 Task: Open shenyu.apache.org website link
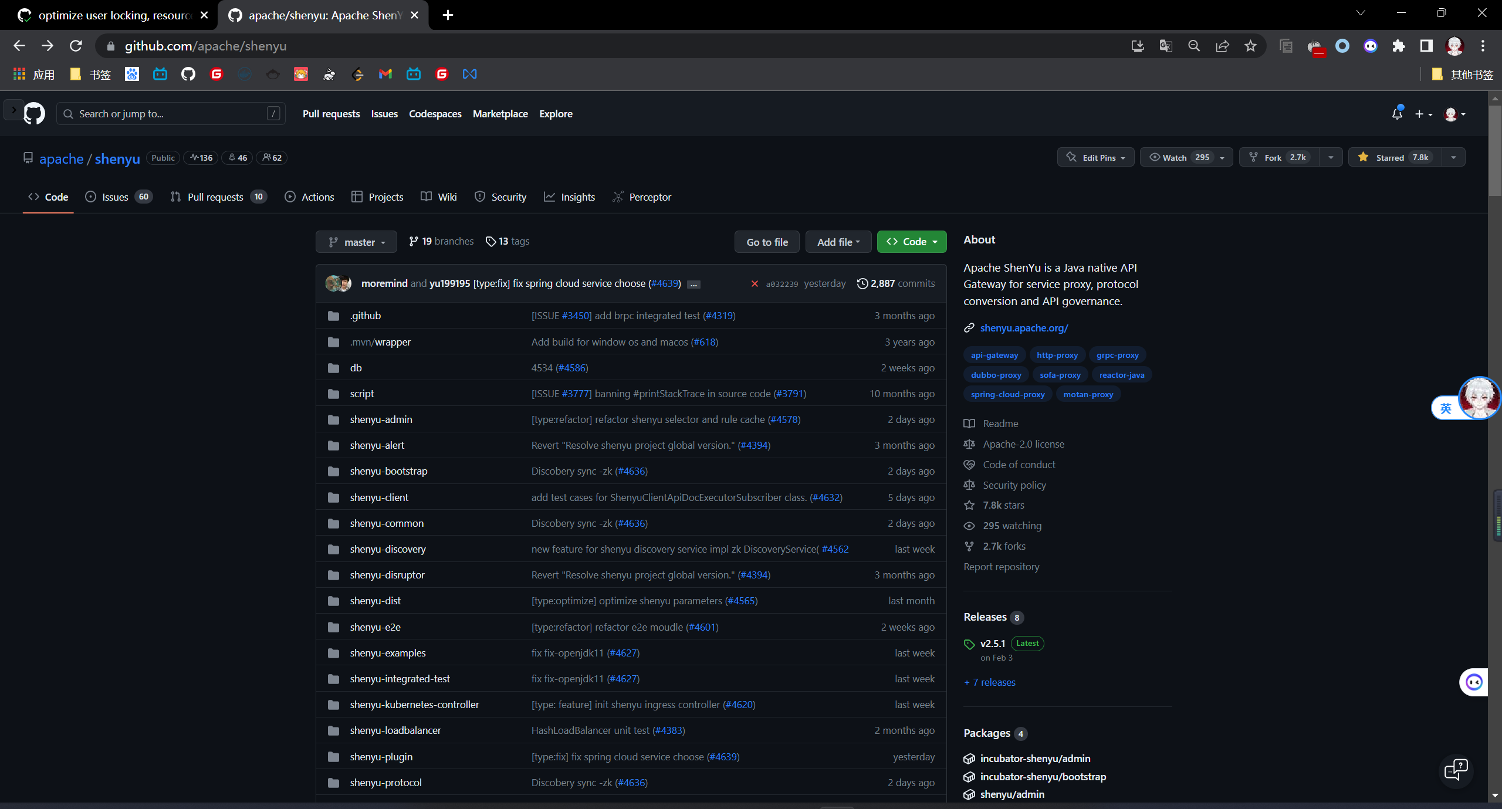pyautogui.click(x=1024, y=328)
